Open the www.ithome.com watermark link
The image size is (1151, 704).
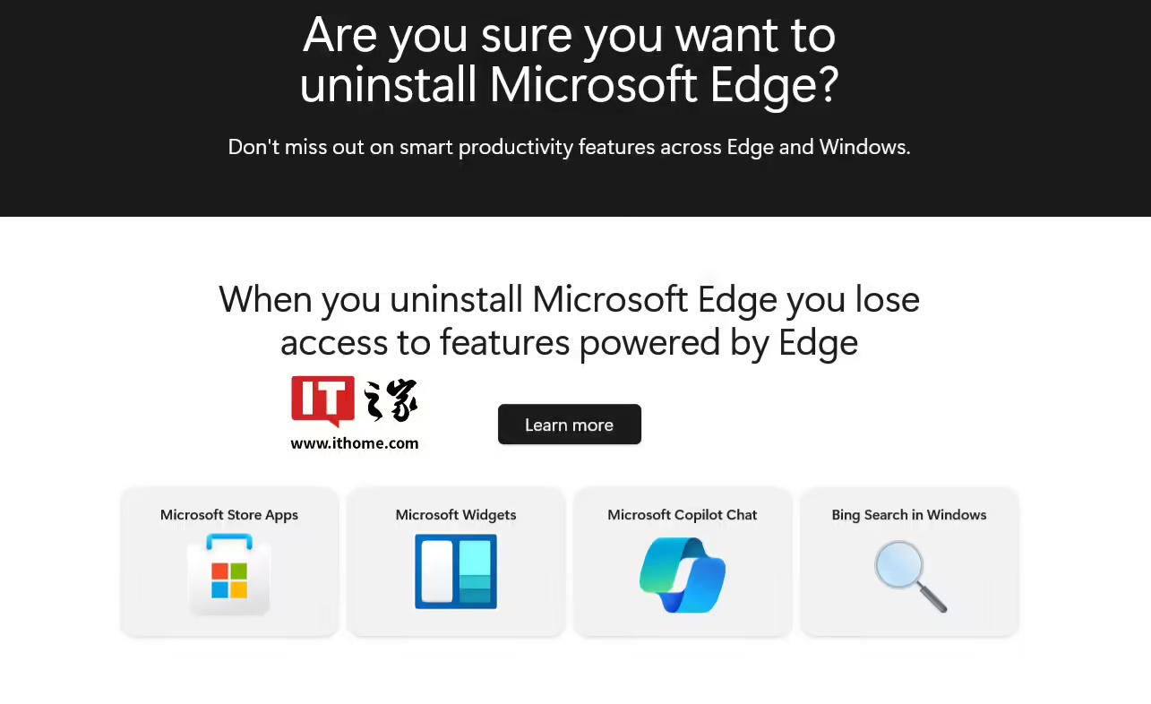(x=355, y=443)
